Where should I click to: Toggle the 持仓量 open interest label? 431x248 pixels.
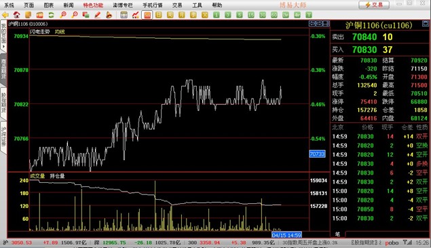click(x=57, y=176)
